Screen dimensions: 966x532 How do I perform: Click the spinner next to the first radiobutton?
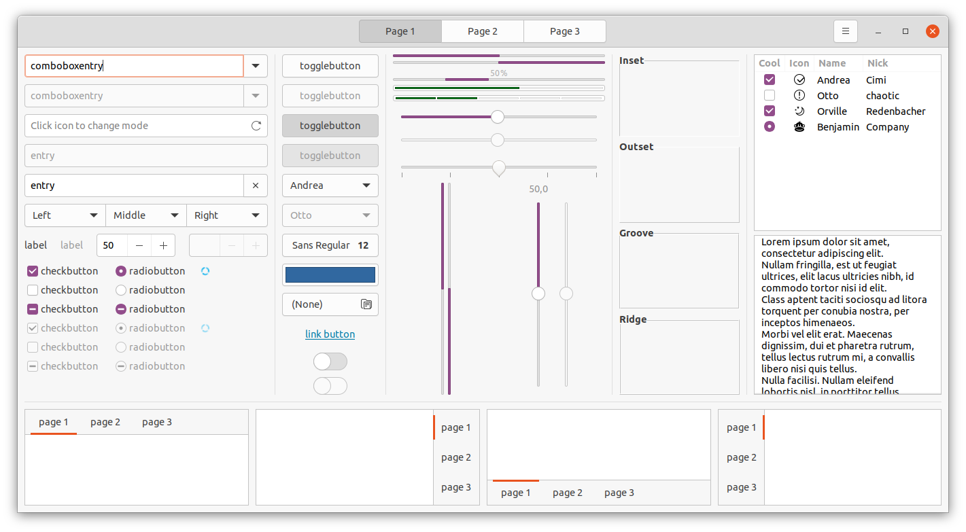[x=205, y=271]
